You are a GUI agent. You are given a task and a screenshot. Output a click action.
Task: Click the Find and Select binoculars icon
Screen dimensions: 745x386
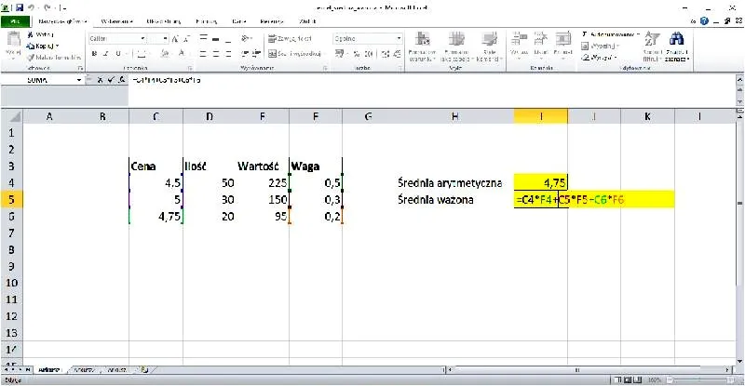[676, 39]
